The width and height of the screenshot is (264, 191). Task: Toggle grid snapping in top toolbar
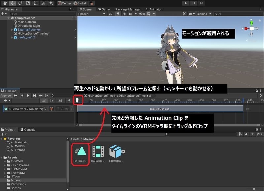click(x=91, y=3)
